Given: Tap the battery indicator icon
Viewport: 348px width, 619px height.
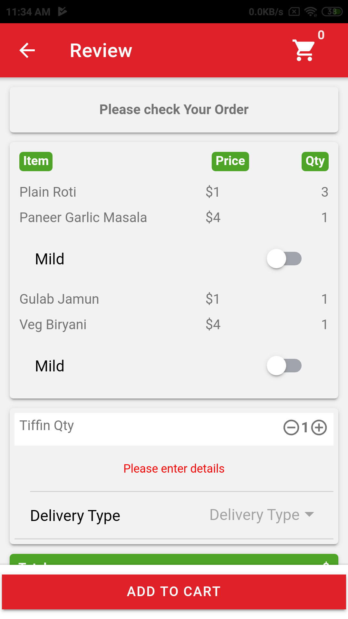Looking at the screenshot, I should tap(332, 12).
